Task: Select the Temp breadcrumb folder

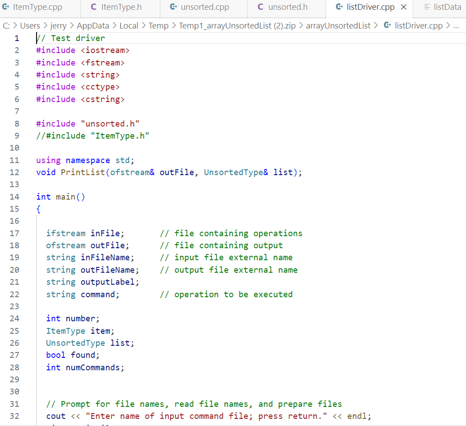Action: pos(159,26)
